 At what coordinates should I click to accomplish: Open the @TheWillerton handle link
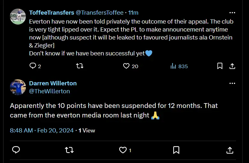coord(49,91)
